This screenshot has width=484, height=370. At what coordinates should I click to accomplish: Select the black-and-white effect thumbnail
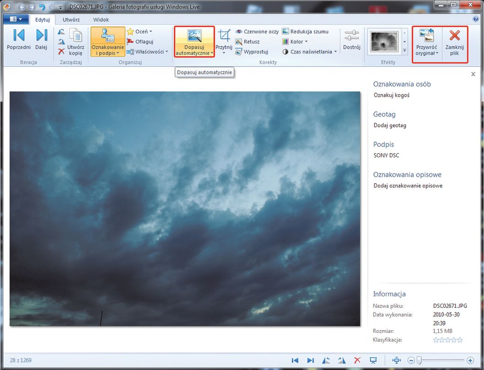[x=384, y=42]
